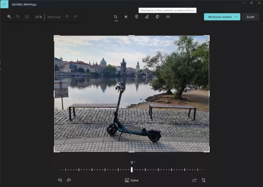Select the Crop tool tab

(116, 17)
